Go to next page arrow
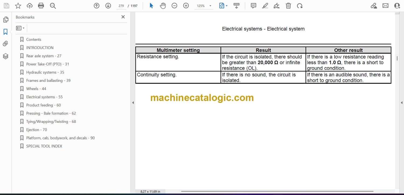Viewport: 404px width, 195px height. [108, 6]
